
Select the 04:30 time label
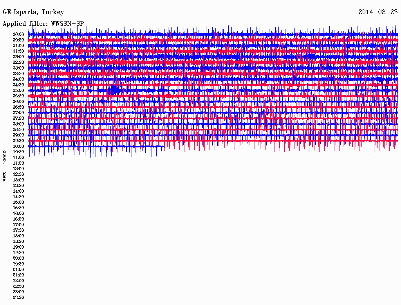point(18,85)
